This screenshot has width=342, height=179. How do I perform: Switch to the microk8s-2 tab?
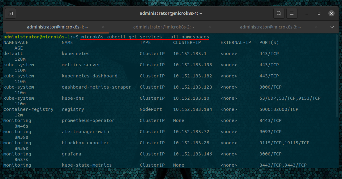[x=164, y=27]
